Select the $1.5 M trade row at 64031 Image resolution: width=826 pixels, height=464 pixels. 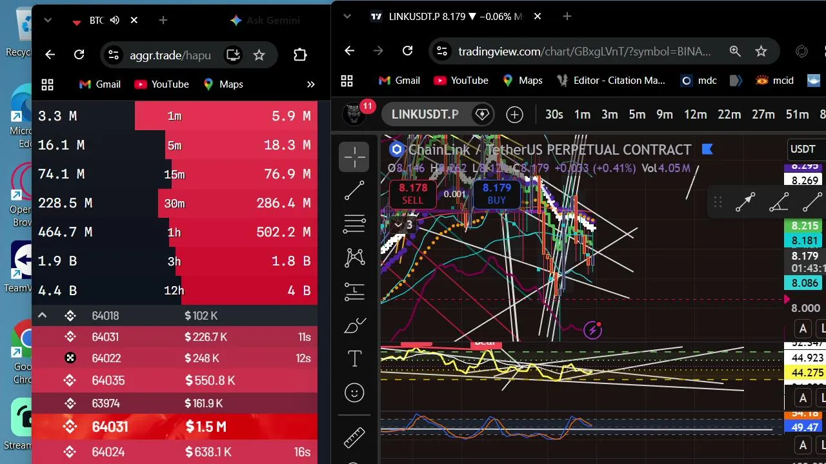click(174, 427)
